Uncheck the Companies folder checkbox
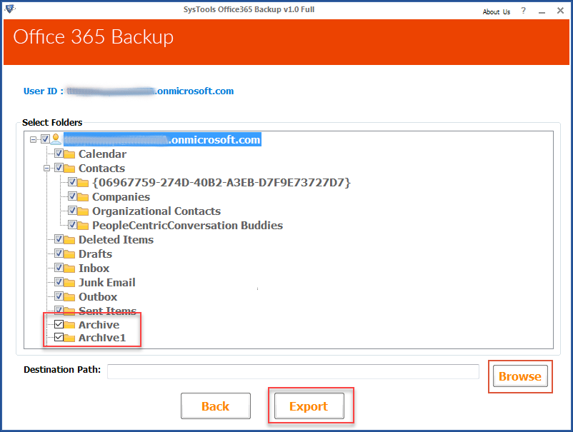 click(x=72, y=196)
